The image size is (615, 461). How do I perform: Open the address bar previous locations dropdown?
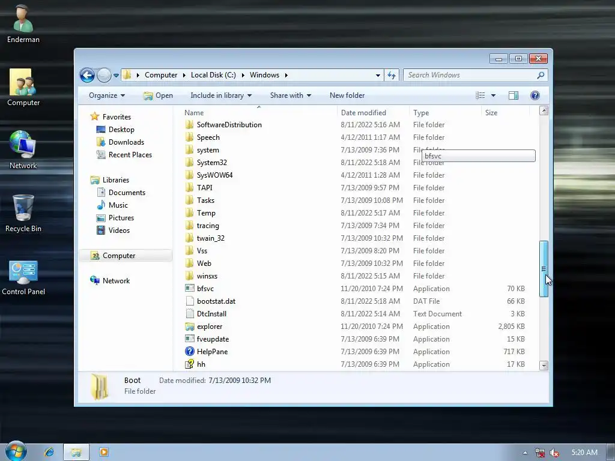tap(378, 75)
